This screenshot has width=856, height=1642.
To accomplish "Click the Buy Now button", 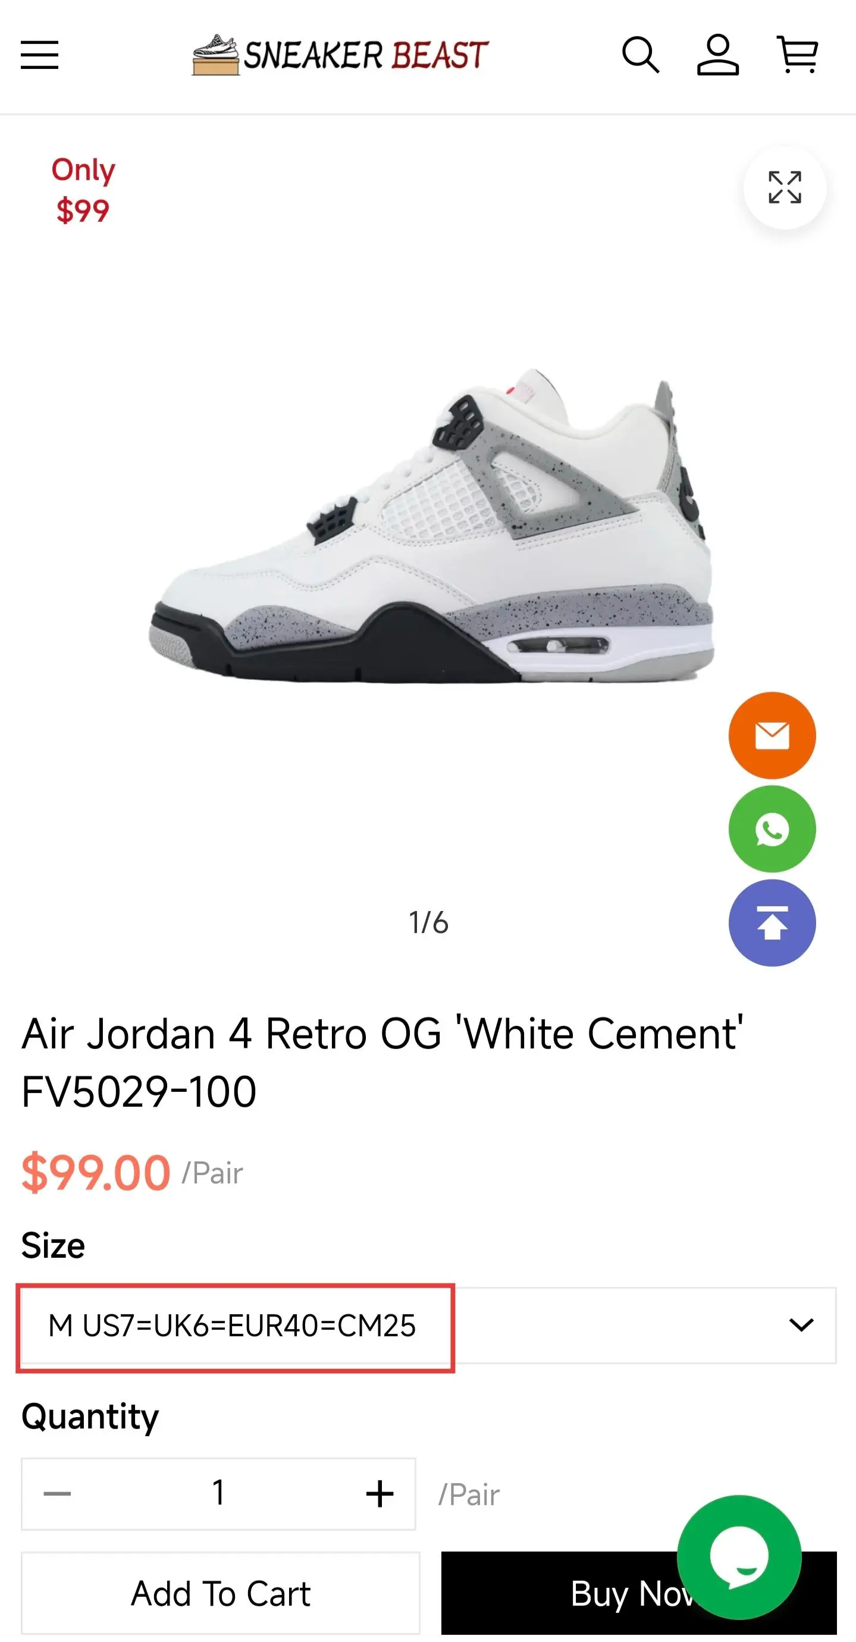I will click(x=639, y=1593).
